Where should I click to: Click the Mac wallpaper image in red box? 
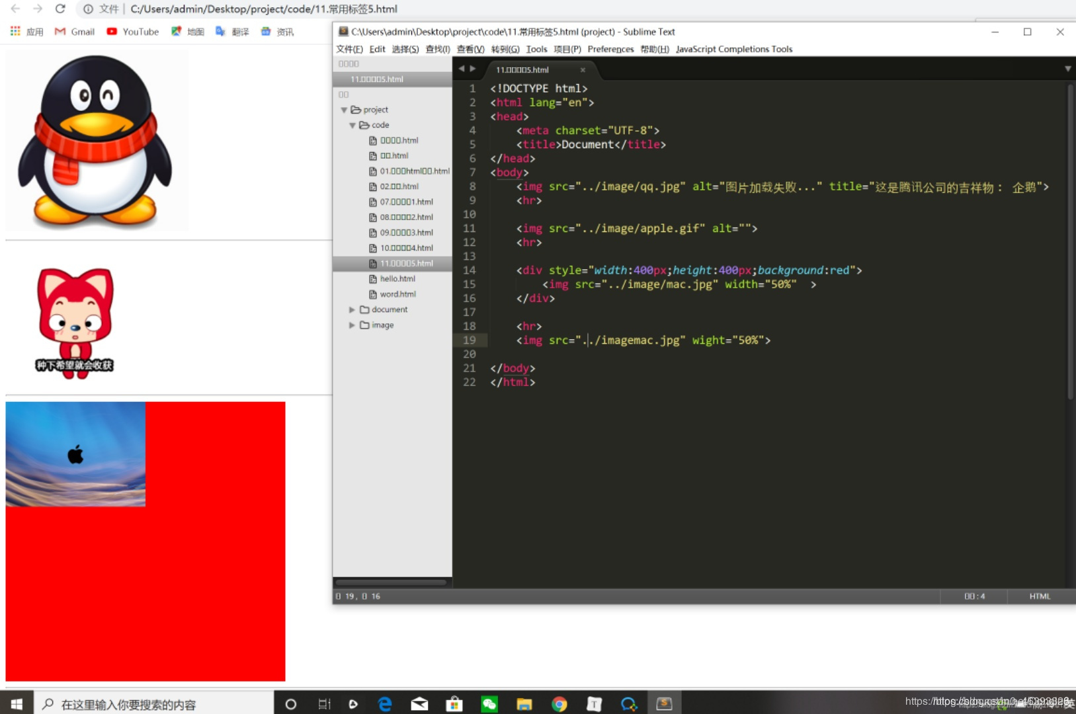click(75, 454)
